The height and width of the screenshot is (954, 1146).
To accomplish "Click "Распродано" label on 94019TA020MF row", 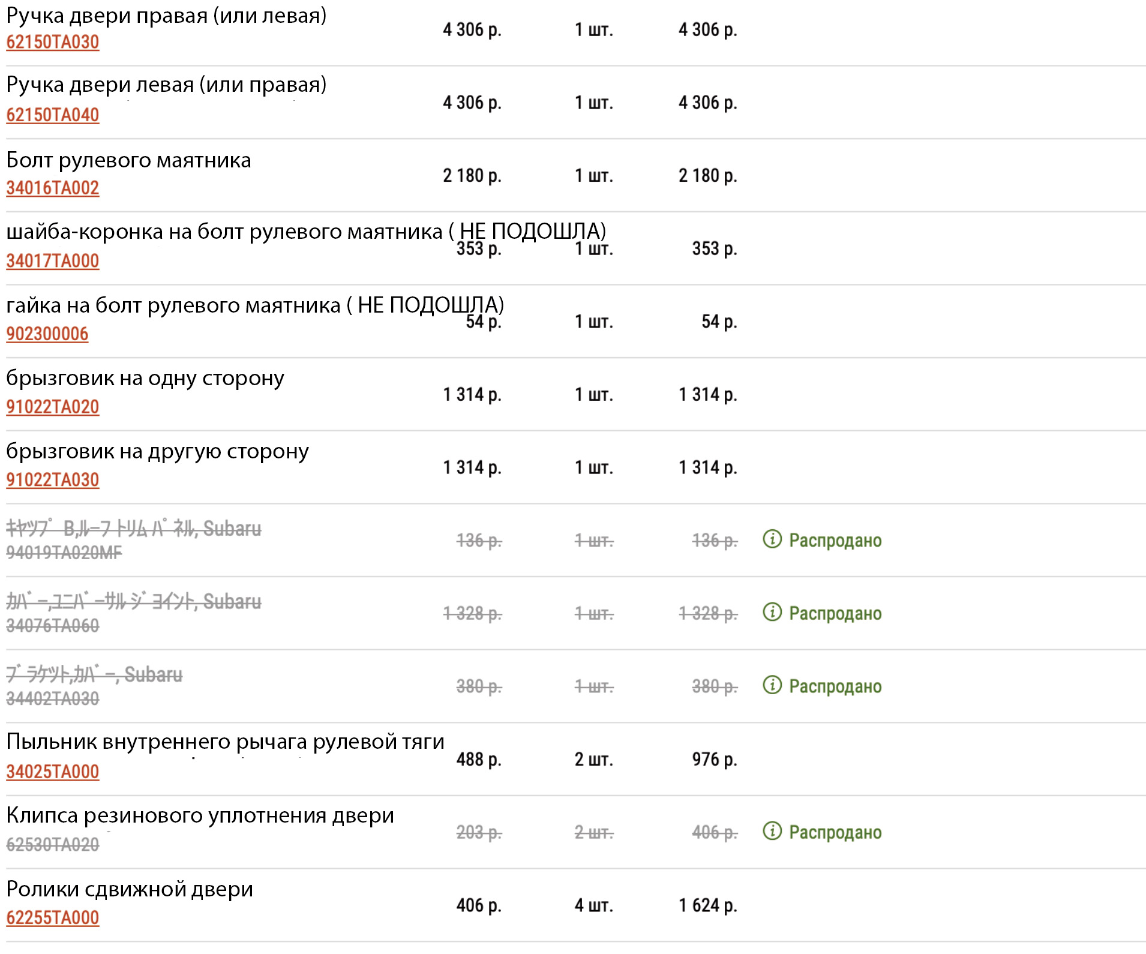I will [835, 541].
